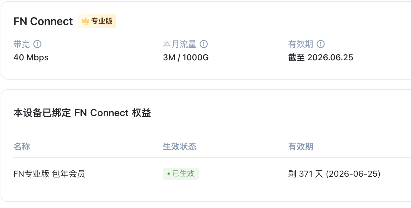
Task: Click the 带宽 label
Action: coord(22,44)
